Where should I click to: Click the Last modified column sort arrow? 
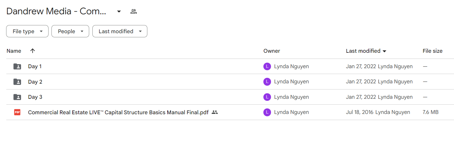tap(384, 51)
